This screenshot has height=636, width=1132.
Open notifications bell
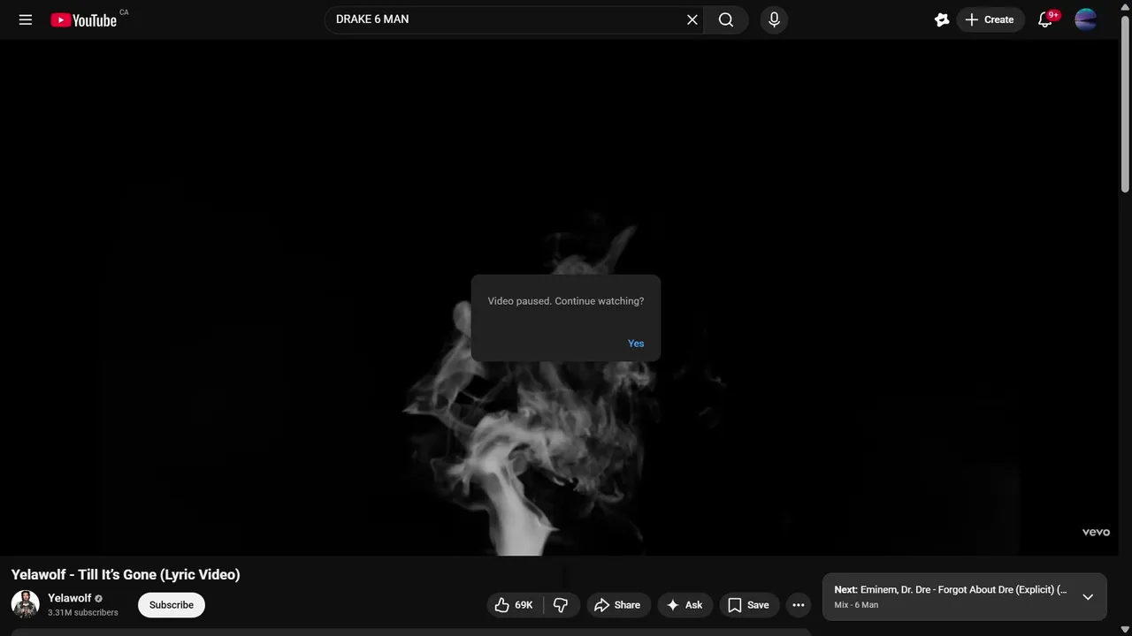[x=1045, y=19]
